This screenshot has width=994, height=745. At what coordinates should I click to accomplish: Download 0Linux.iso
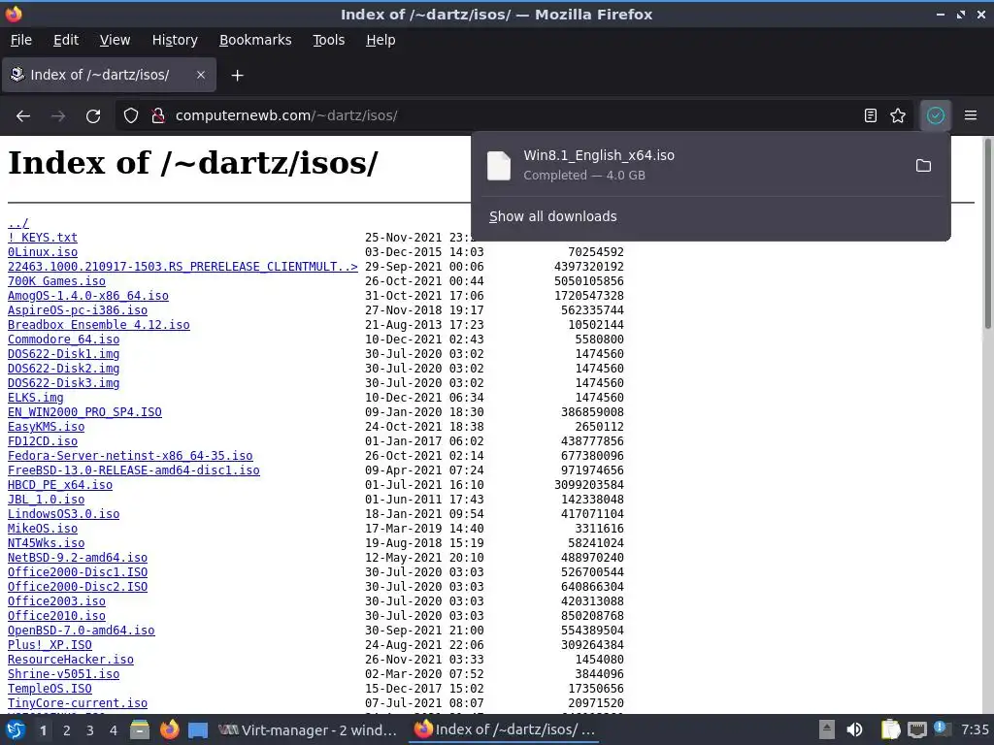(x=43, y=252)
